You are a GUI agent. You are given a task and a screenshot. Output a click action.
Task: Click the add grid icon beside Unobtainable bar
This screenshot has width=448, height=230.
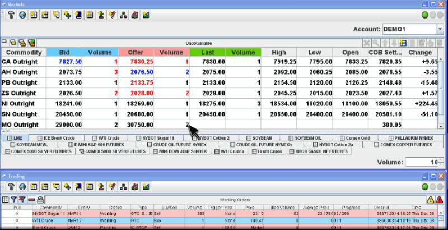(x=403, y=43)
